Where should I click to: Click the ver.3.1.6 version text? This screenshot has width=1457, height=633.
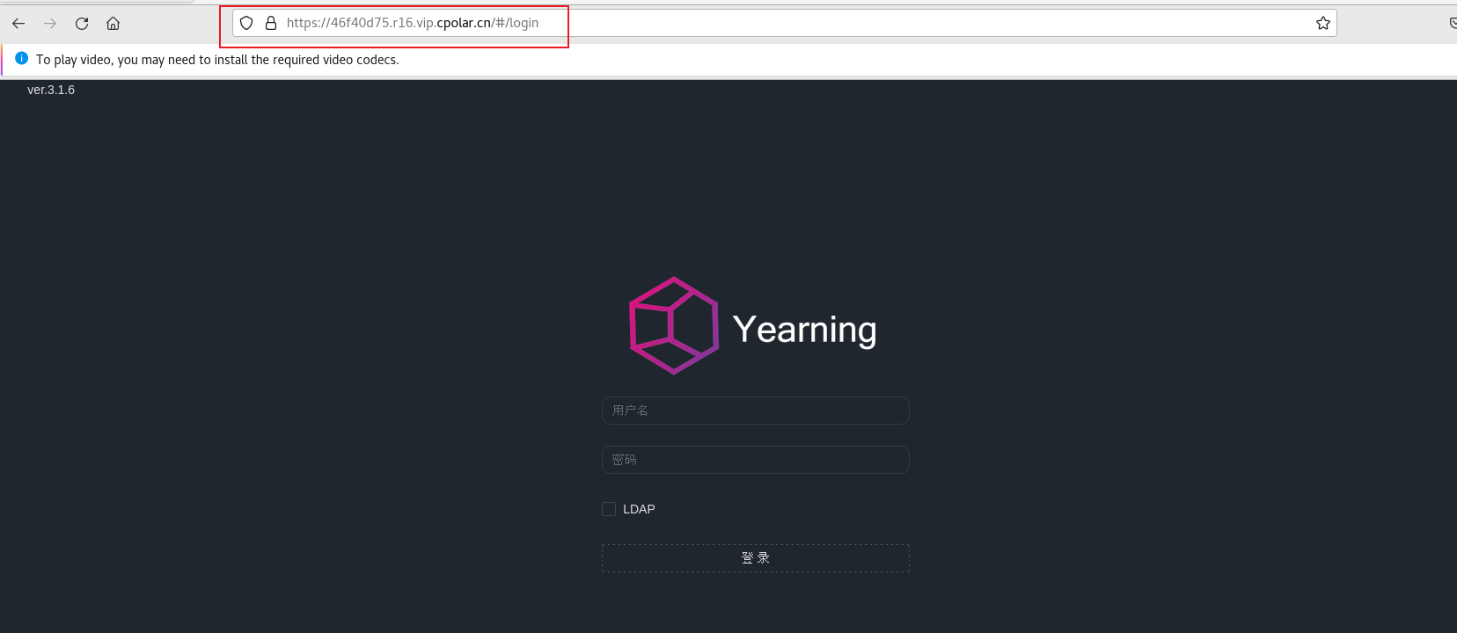51,90
